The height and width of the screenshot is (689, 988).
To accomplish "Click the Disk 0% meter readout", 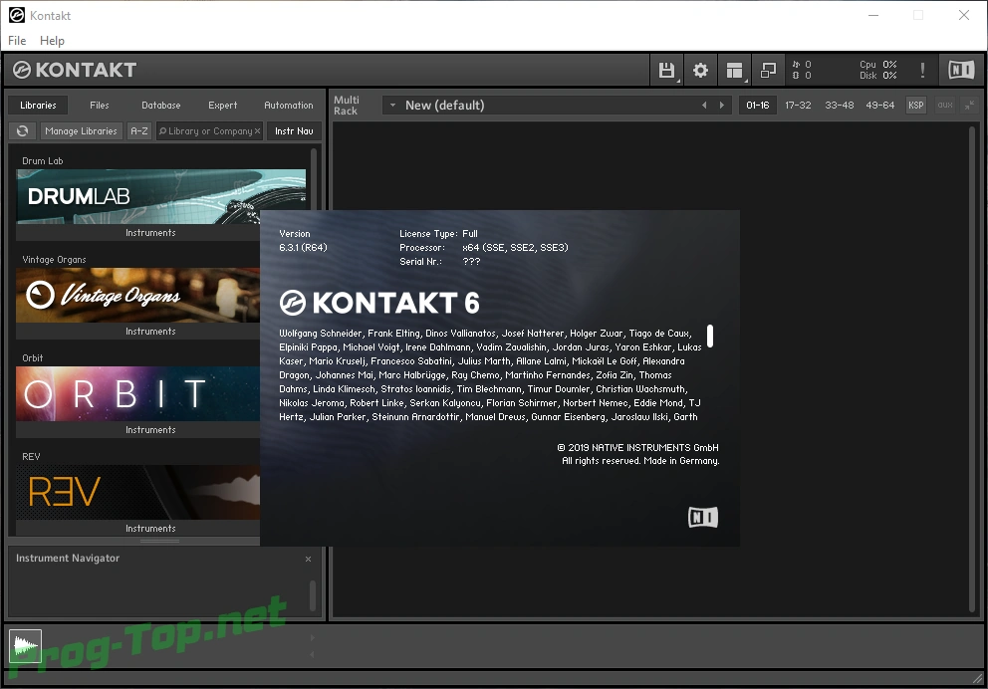I will (x=878, y=76).
